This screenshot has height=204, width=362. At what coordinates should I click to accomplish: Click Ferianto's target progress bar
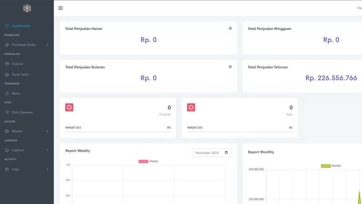[118, 132]
